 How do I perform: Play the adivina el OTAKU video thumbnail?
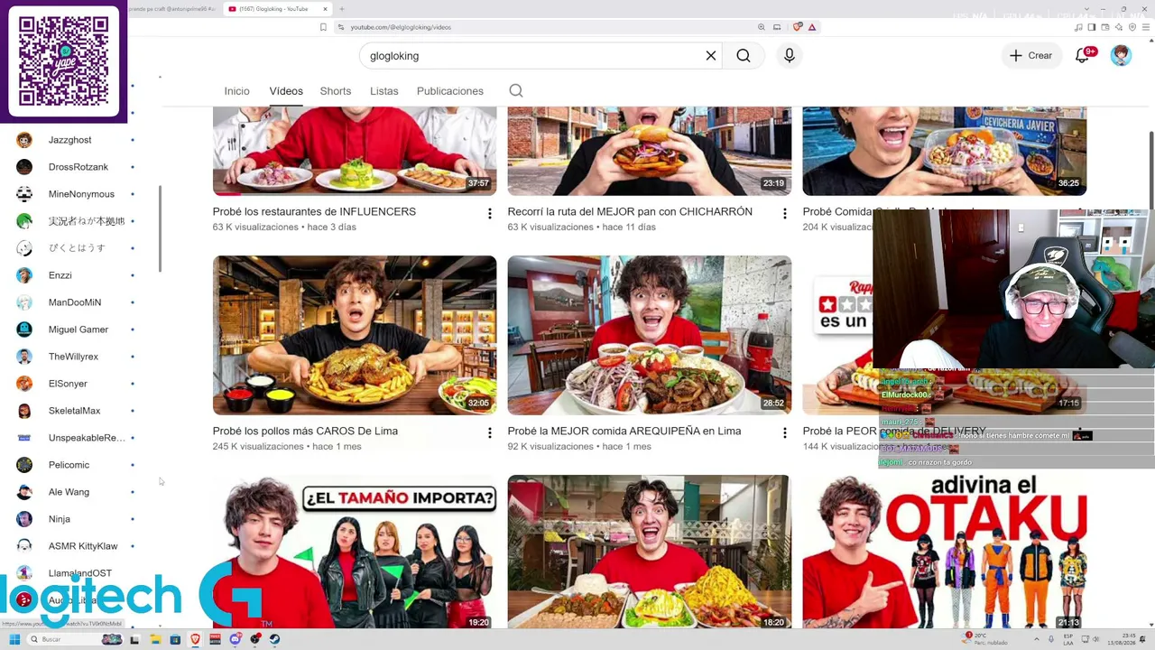(x=945, y=552)
